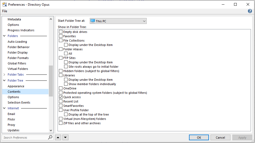Click the search magnifier icon
The width and height of the screenshot is (255, 143).
[x=50, y=137]
